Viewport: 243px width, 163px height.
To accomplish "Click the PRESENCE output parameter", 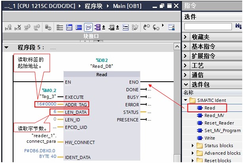I will pyautogui.click(x=128, y=120).
